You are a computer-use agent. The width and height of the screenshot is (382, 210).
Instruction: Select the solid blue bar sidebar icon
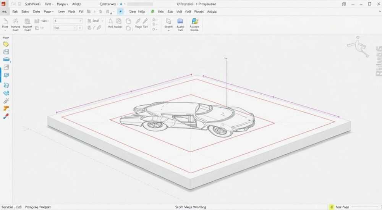6,60
